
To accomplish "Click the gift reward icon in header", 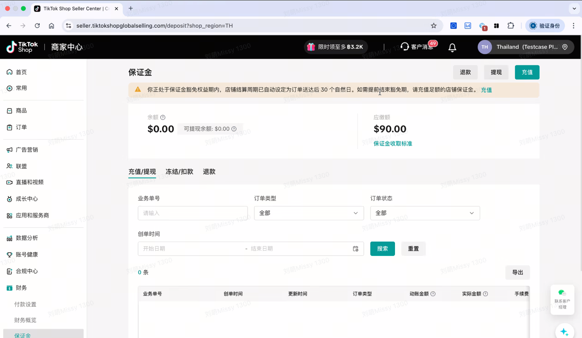I will (x=311, y=47).
